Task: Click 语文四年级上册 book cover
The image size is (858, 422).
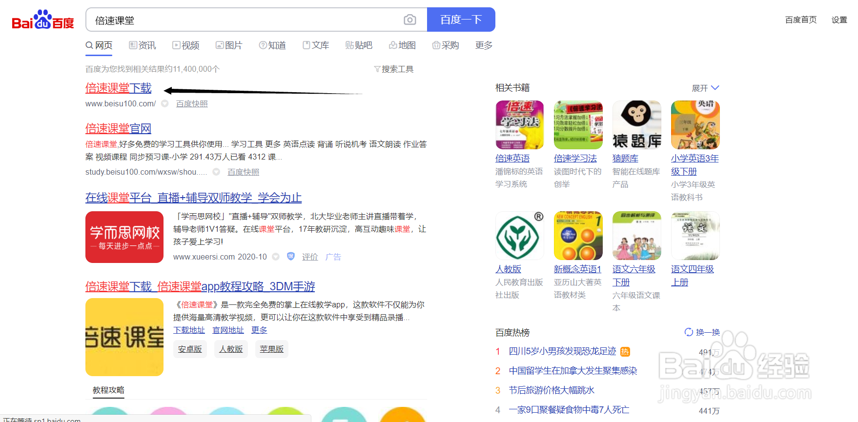Action: [695, 236]
